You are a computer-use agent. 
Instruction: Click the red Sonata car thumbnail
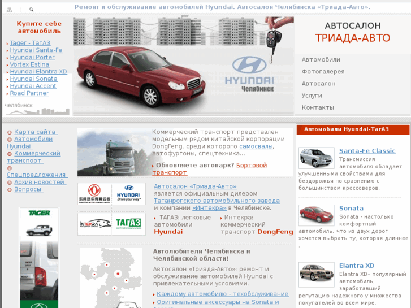317,215
